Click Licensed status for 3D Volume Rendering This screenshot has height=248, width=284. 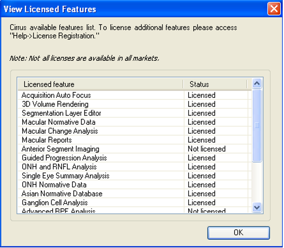(x=201, y=104)
